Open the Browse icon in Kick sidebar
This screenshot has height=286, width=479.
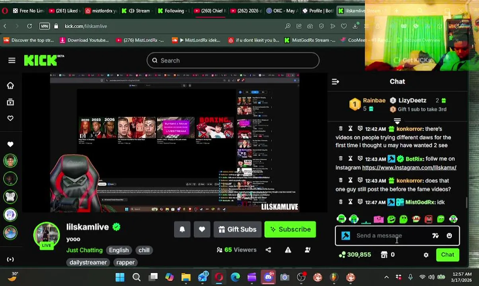10,102
